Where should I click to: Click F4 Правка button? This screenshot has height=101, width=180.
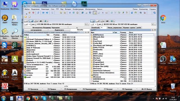pos(52,89)
